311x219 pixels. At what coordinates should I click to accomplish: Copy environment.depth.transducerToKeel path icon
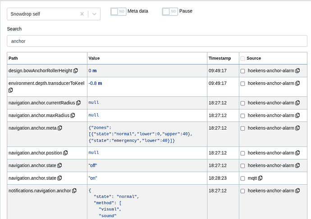(x=11, y=90)
